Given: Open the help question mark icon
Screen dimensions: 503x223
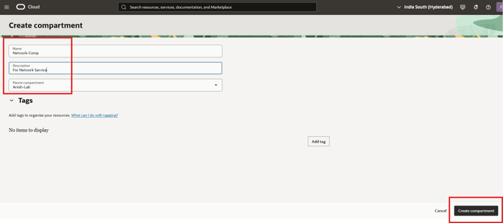Looking at the screenshot, I should coord(488,7).
